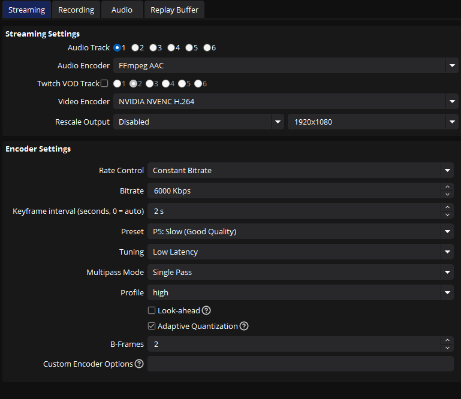This screenshot has width=461, height=399.
Task: Increase the Bitrate with the up arrow
Action: (447, 187)
